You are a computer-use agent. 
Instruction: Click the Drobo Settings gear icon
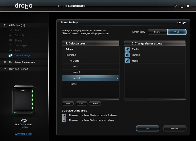[10, 56]
